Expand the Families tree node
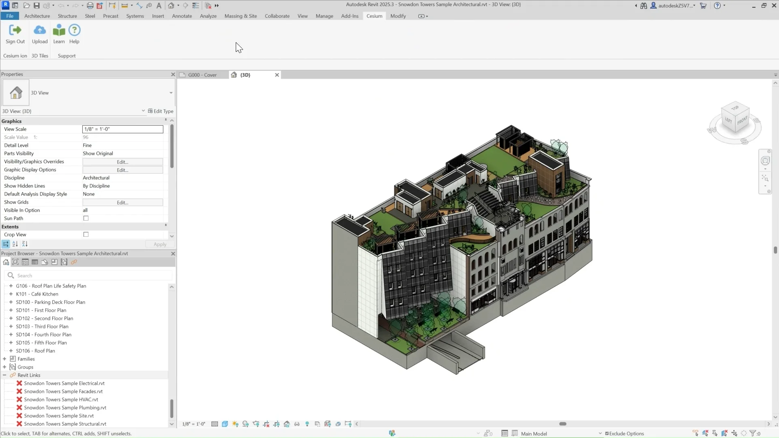 coord(4,359)
